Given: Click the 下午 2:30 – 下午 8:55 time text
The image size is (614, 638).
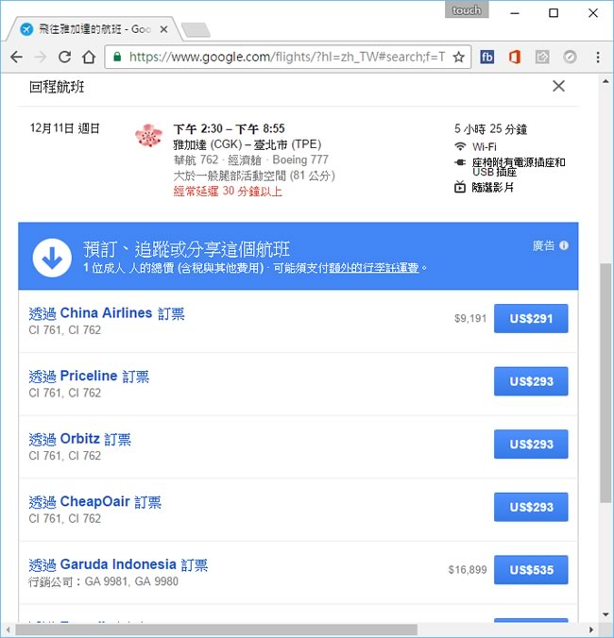Looking at the screenshot, I should 229,129.
